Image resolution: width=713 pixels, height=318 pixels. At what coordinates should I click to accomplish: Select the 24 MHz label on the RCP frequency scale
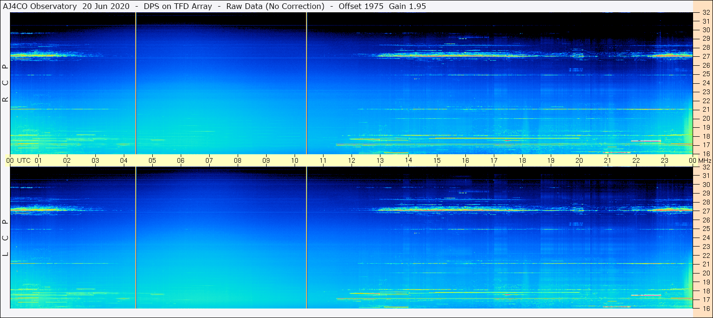[705, 83]
